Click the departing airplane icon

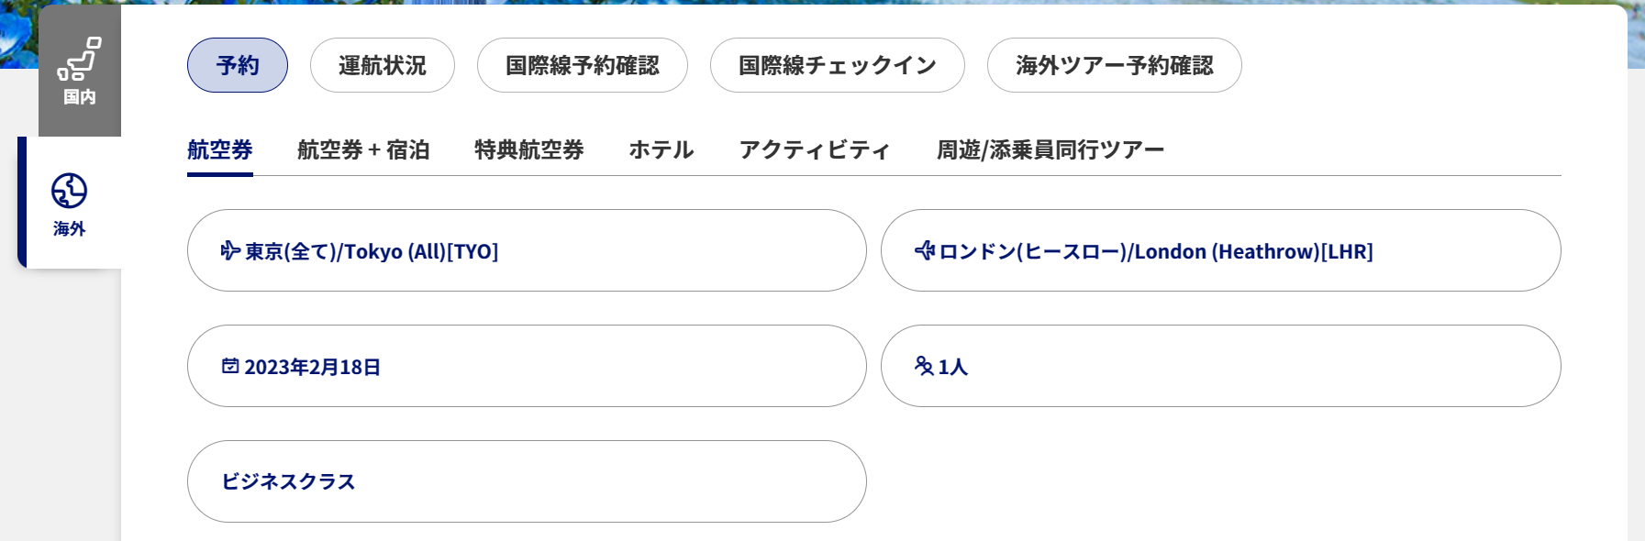click(x=230, y=250)
